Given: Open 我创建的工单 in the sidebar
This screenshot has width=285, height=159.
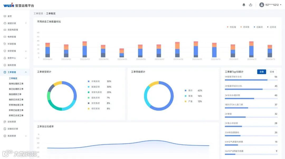Looking at the screenshot, I should click(15, 94).
